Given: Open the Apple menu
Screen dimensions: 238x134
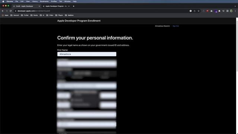Looking at the screenshot, I should 3,1.
